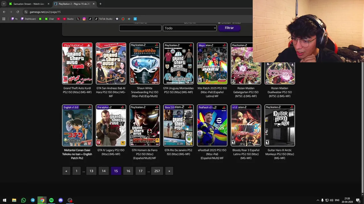The image size is (364, 204).
Task: Click the ENG language indicator
Action: pyautogui.click(x=337, y=200)
